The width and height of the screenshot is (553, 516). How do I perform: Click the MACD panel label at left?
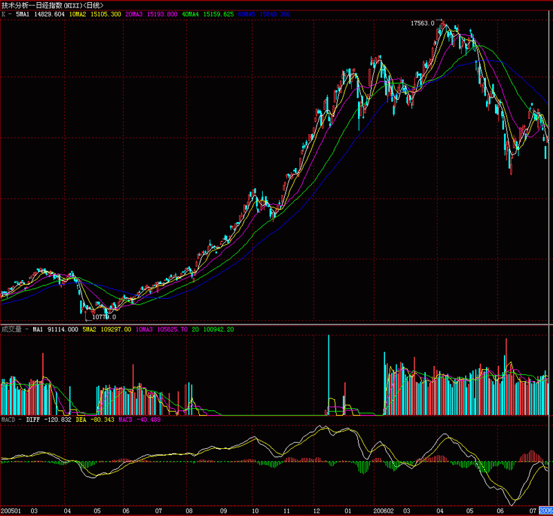[8, 419]
